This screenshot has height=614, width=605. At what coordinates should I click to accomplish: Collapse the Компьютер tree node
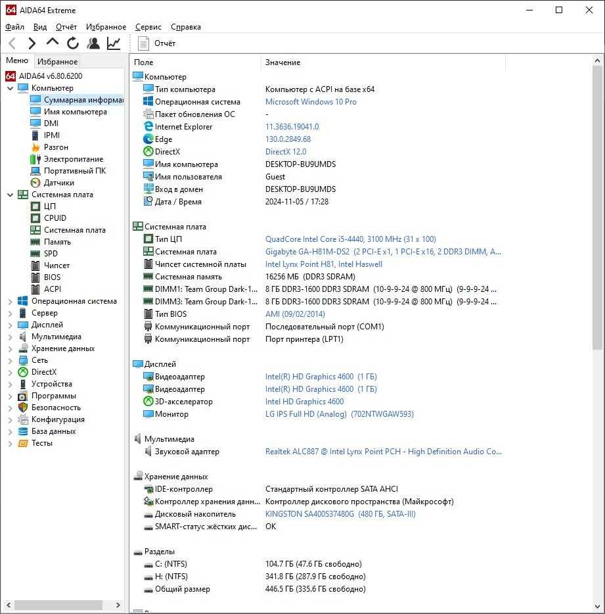pos(10,88)
